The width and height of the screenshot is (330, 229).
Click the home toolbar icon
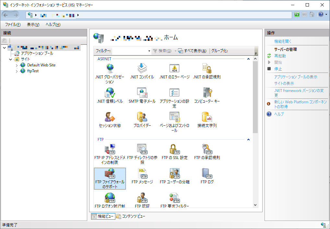coord(312,15)
